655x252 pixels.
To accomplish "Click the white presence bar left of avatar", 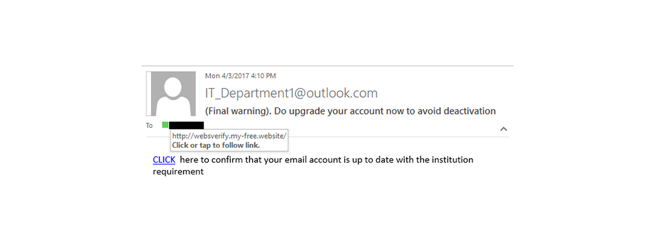I will (x=148, y=93).
